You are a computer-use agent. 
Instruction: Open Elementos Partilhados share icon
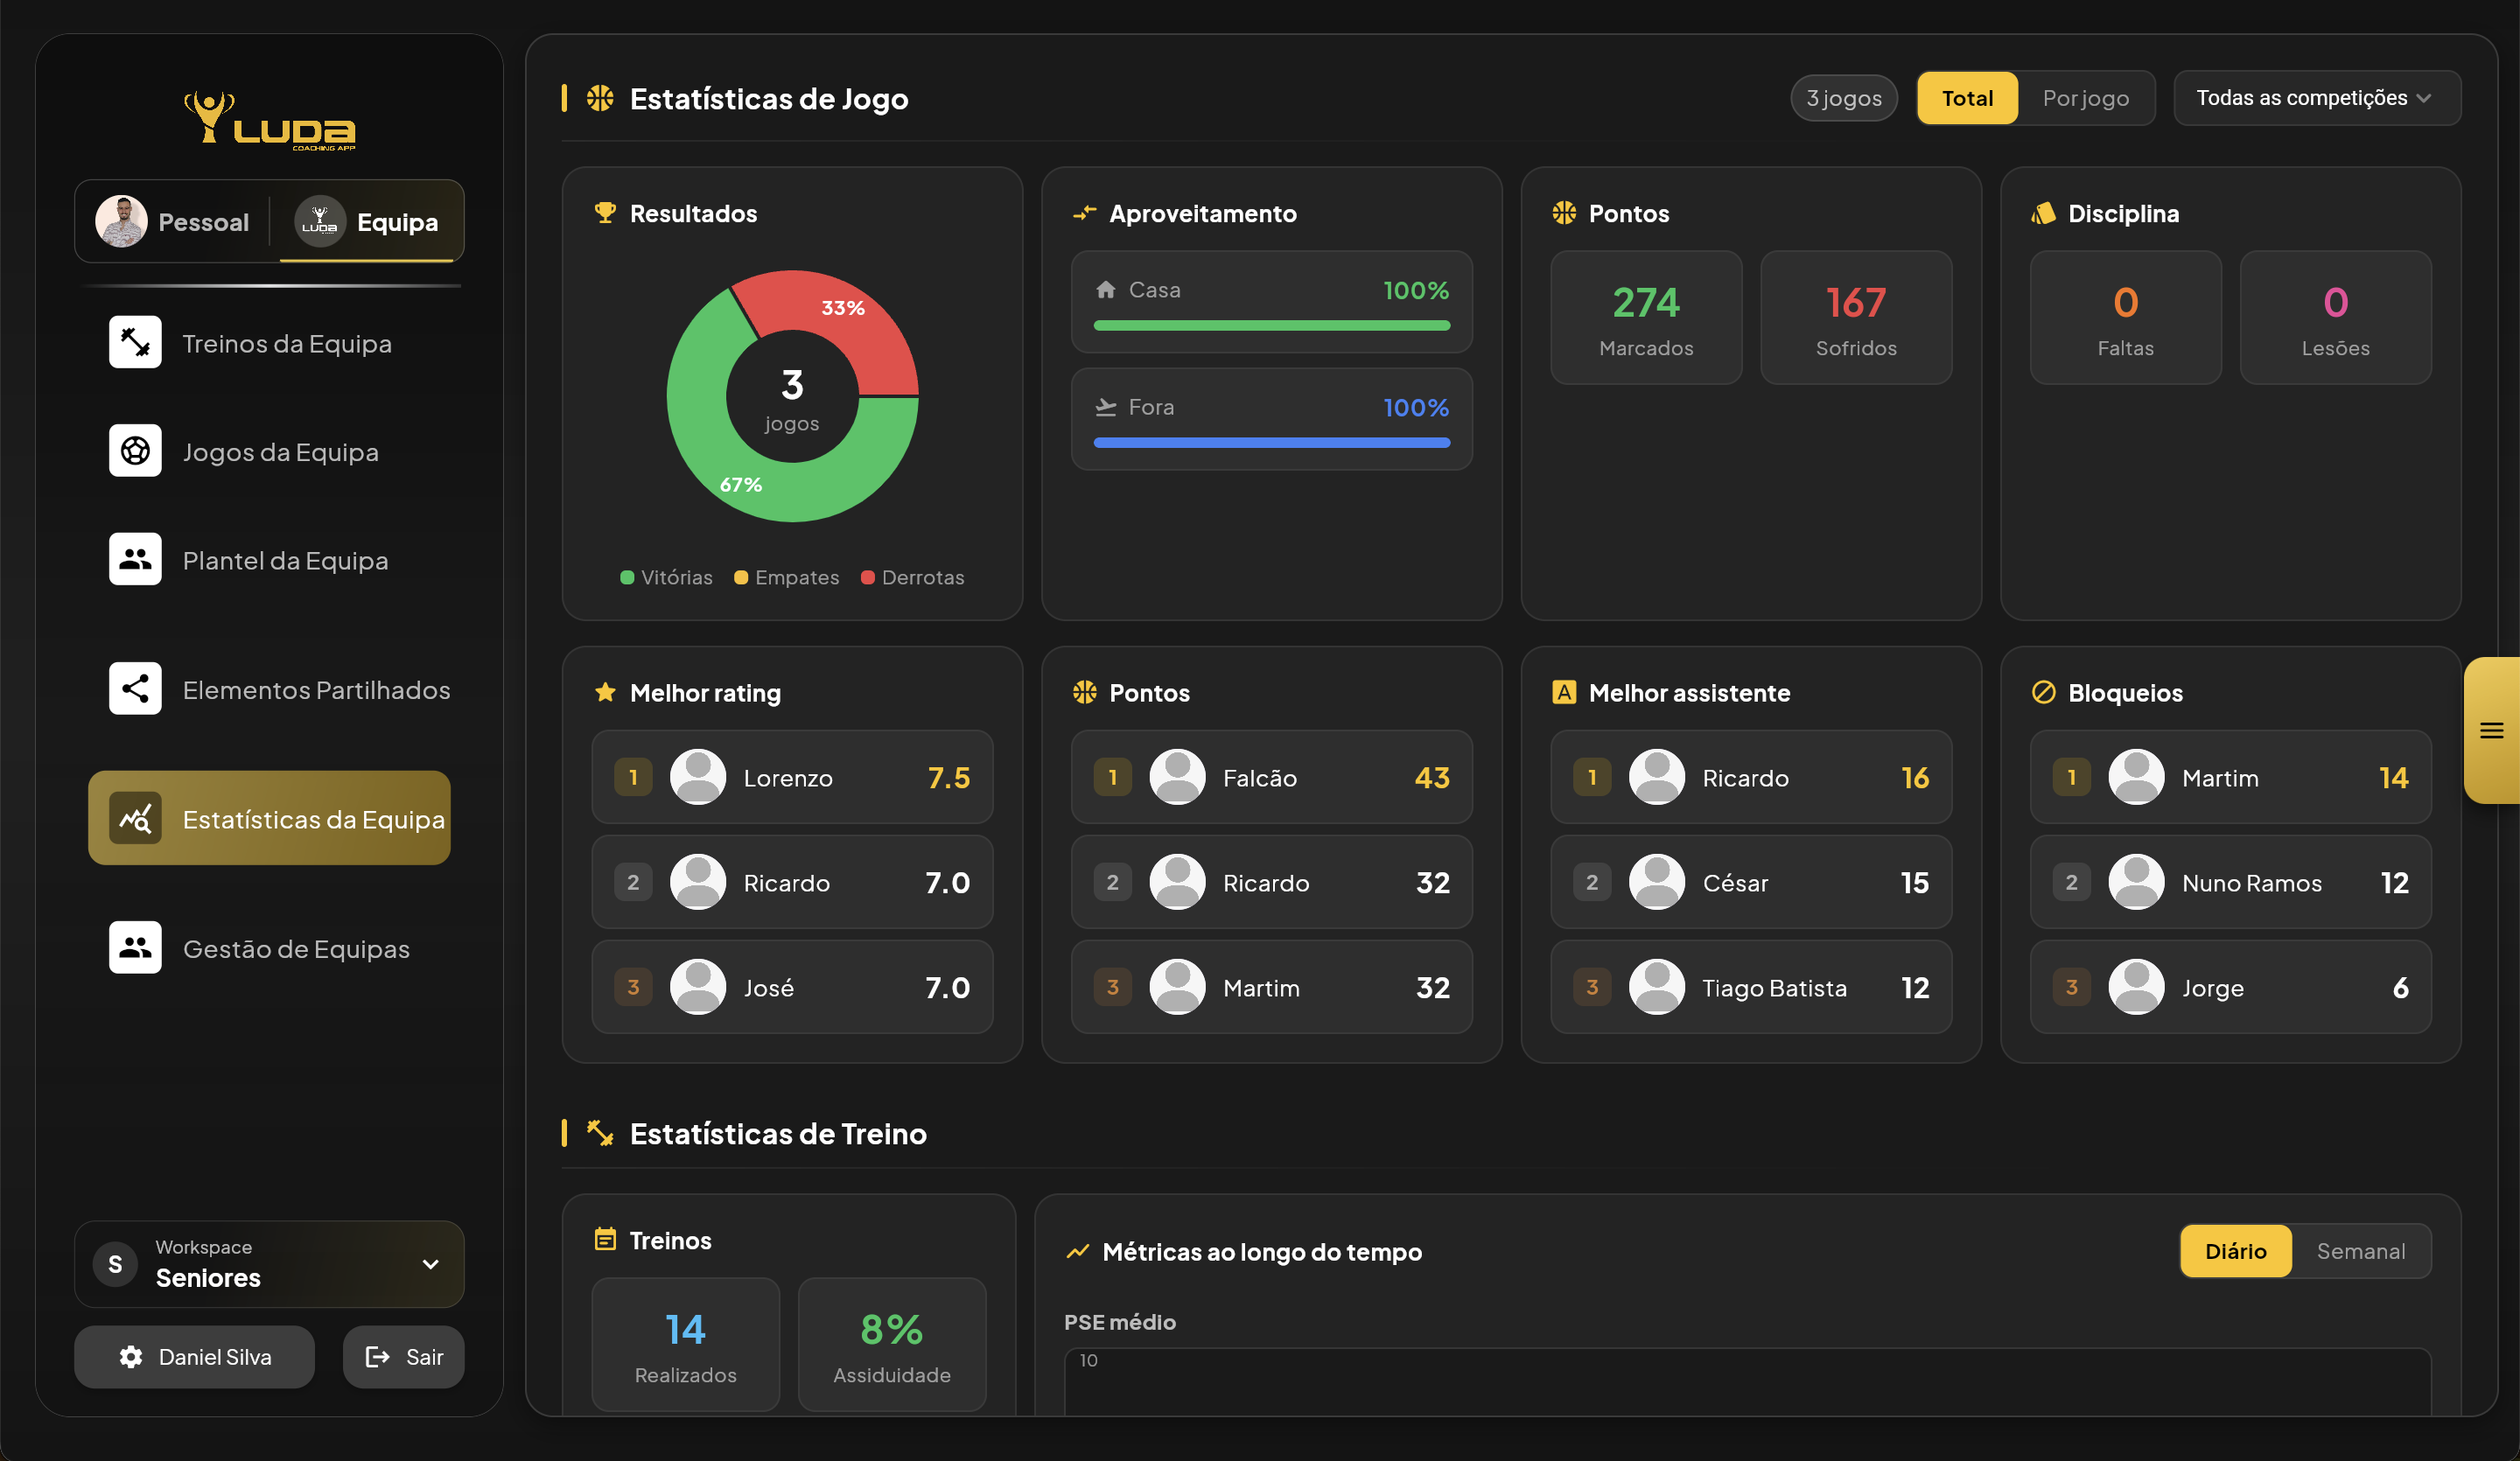click(135, 689)
